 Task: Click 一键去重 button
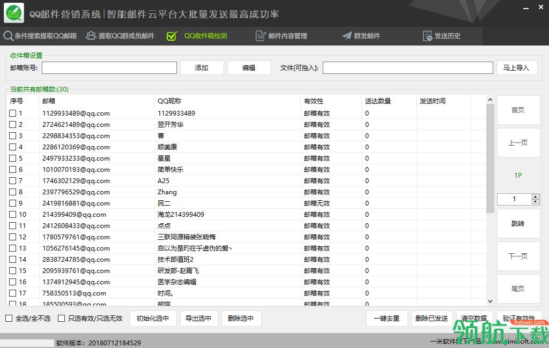[x=387, y=318]
